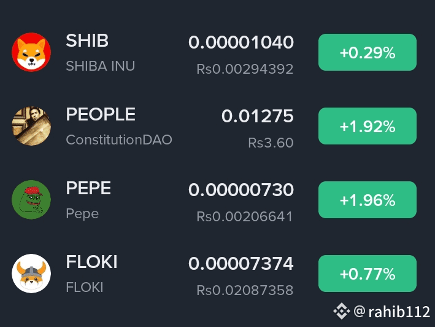Tap the +1.92% change badge for PEOPLE
The height and width of the screenshot is (327, 435).
click(x=368, y=126)
